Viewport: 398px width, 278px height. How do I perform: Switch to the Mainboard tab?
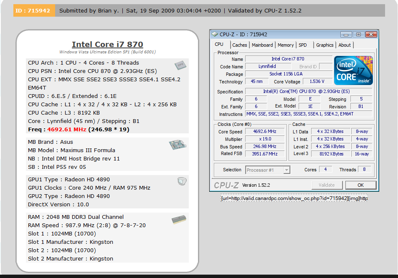pyautogui.click(x=262, y=45)
